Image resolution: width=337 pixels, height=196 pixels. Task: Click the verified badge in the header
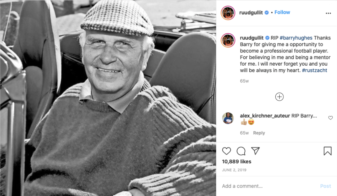point(267,12)
